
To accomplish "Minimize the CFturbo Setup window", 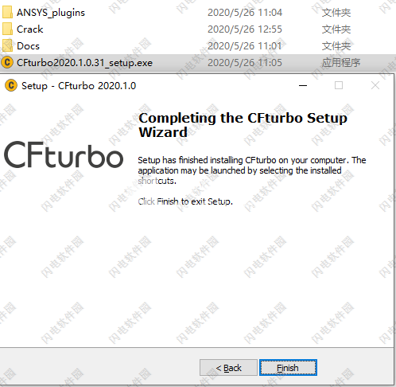I will pyautogui.click(x=303, y=85).
